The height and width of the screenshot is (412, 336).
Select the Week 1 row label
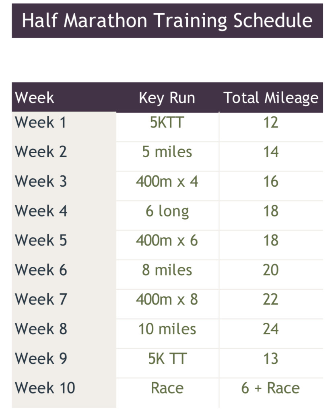pos(40,122)
